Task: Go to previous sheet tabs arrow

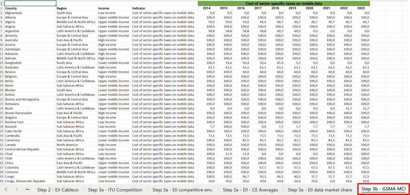Action: coord(6,189)
